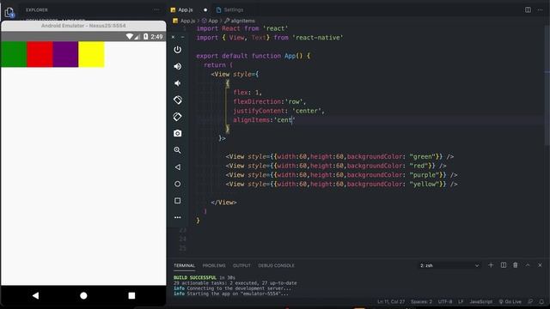Click the justifyContent: 'center' line

pos(278,111)
